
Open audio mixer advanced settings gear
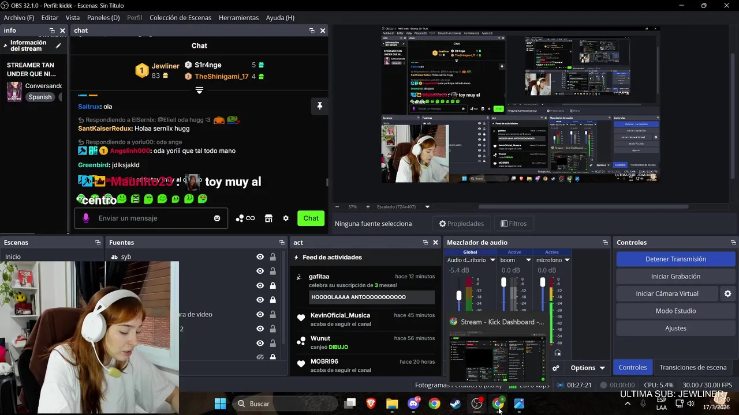point(555,368)
